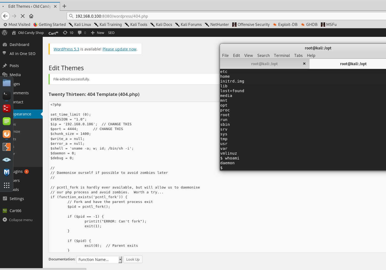This screenshot has height=270, width=386.
Task: Click the WordPress 5.3 link
Action: (x=66, y=49)
